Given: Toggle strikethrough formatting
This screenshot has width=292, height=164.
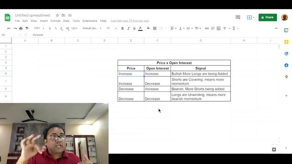Looking at the screenshot, I should coord(134,28).
